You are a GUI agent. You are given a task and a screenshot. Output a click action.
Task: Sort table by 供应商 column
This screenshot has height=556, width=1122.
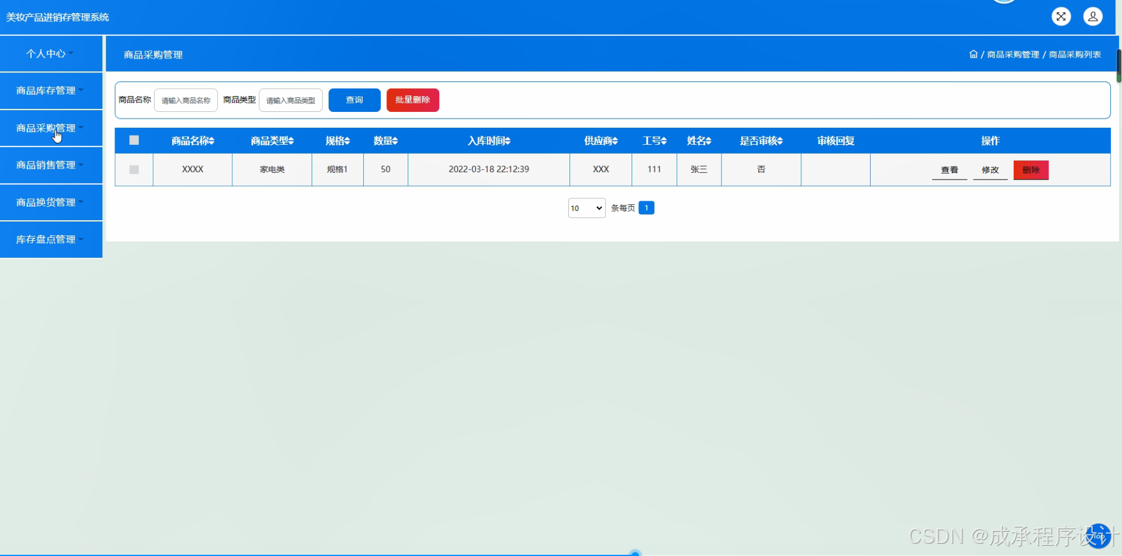coord(601,141)
